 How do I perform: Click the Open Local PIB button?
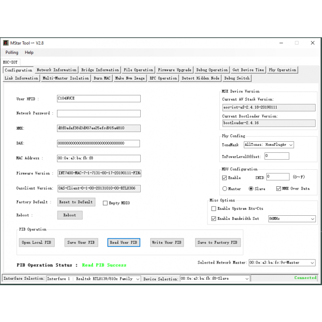pyautogui.click(x=36, y=242)
